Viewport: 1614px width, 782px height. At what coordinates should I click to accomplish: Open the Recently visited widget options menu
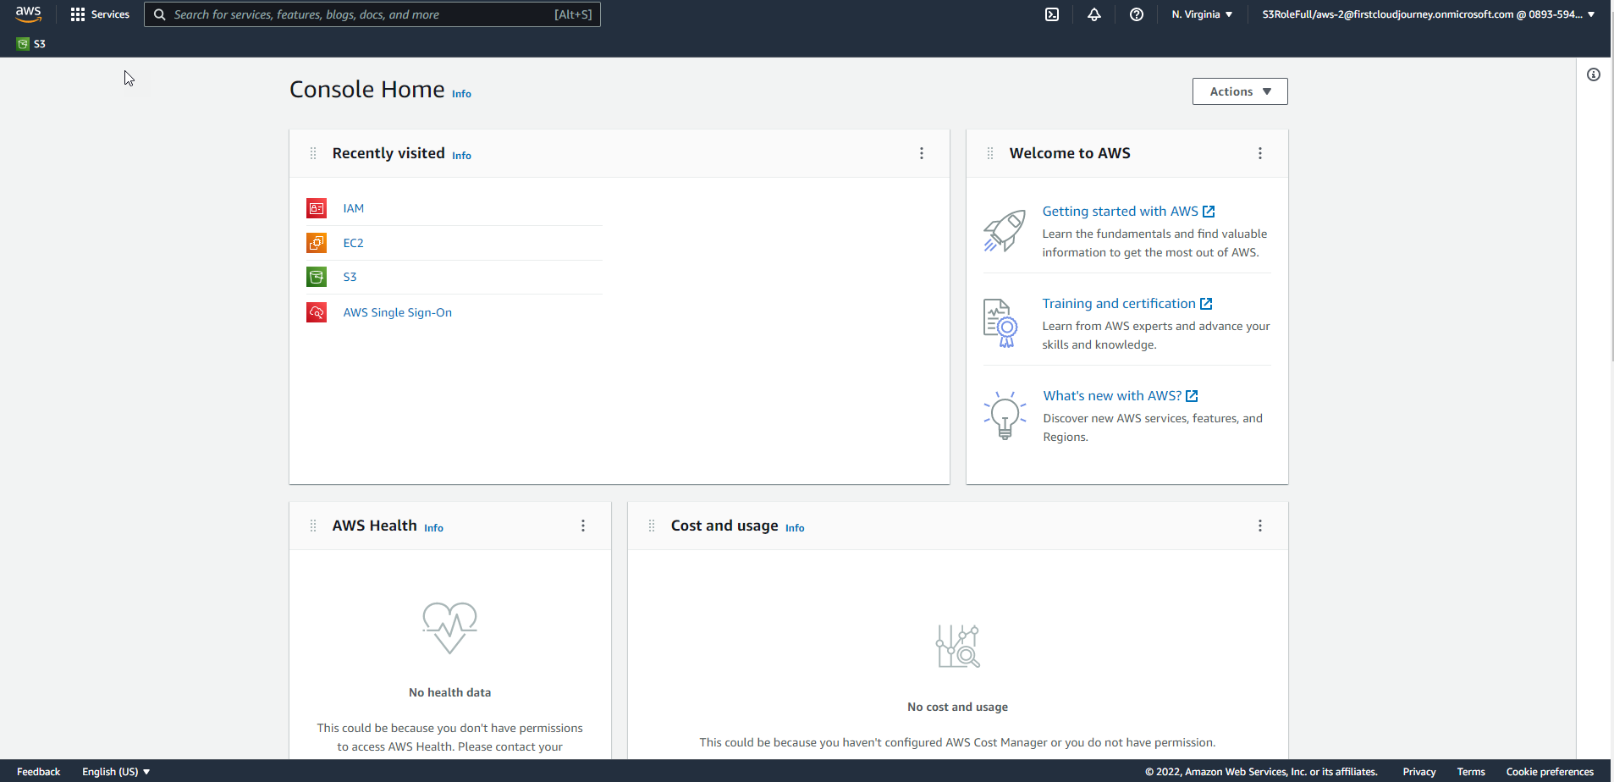tap(922, 153)
